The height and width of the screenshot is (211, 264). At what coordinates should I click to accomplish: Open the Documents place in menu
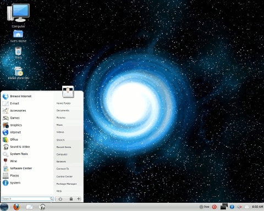[63, 110]
